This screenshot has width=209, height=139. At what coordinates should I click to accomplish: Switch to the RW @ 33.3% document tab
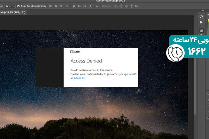pos(13,13)
